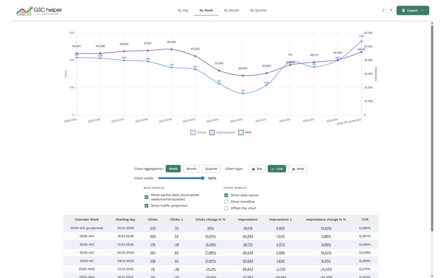Enable the Show trendline checkbox
Image resolution: width=445 pixels, height=278 pixels.
coord(226,202)
